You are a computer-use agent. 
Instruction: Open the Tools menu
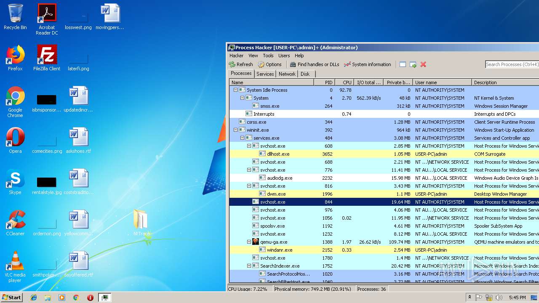(x=268, y=56)
